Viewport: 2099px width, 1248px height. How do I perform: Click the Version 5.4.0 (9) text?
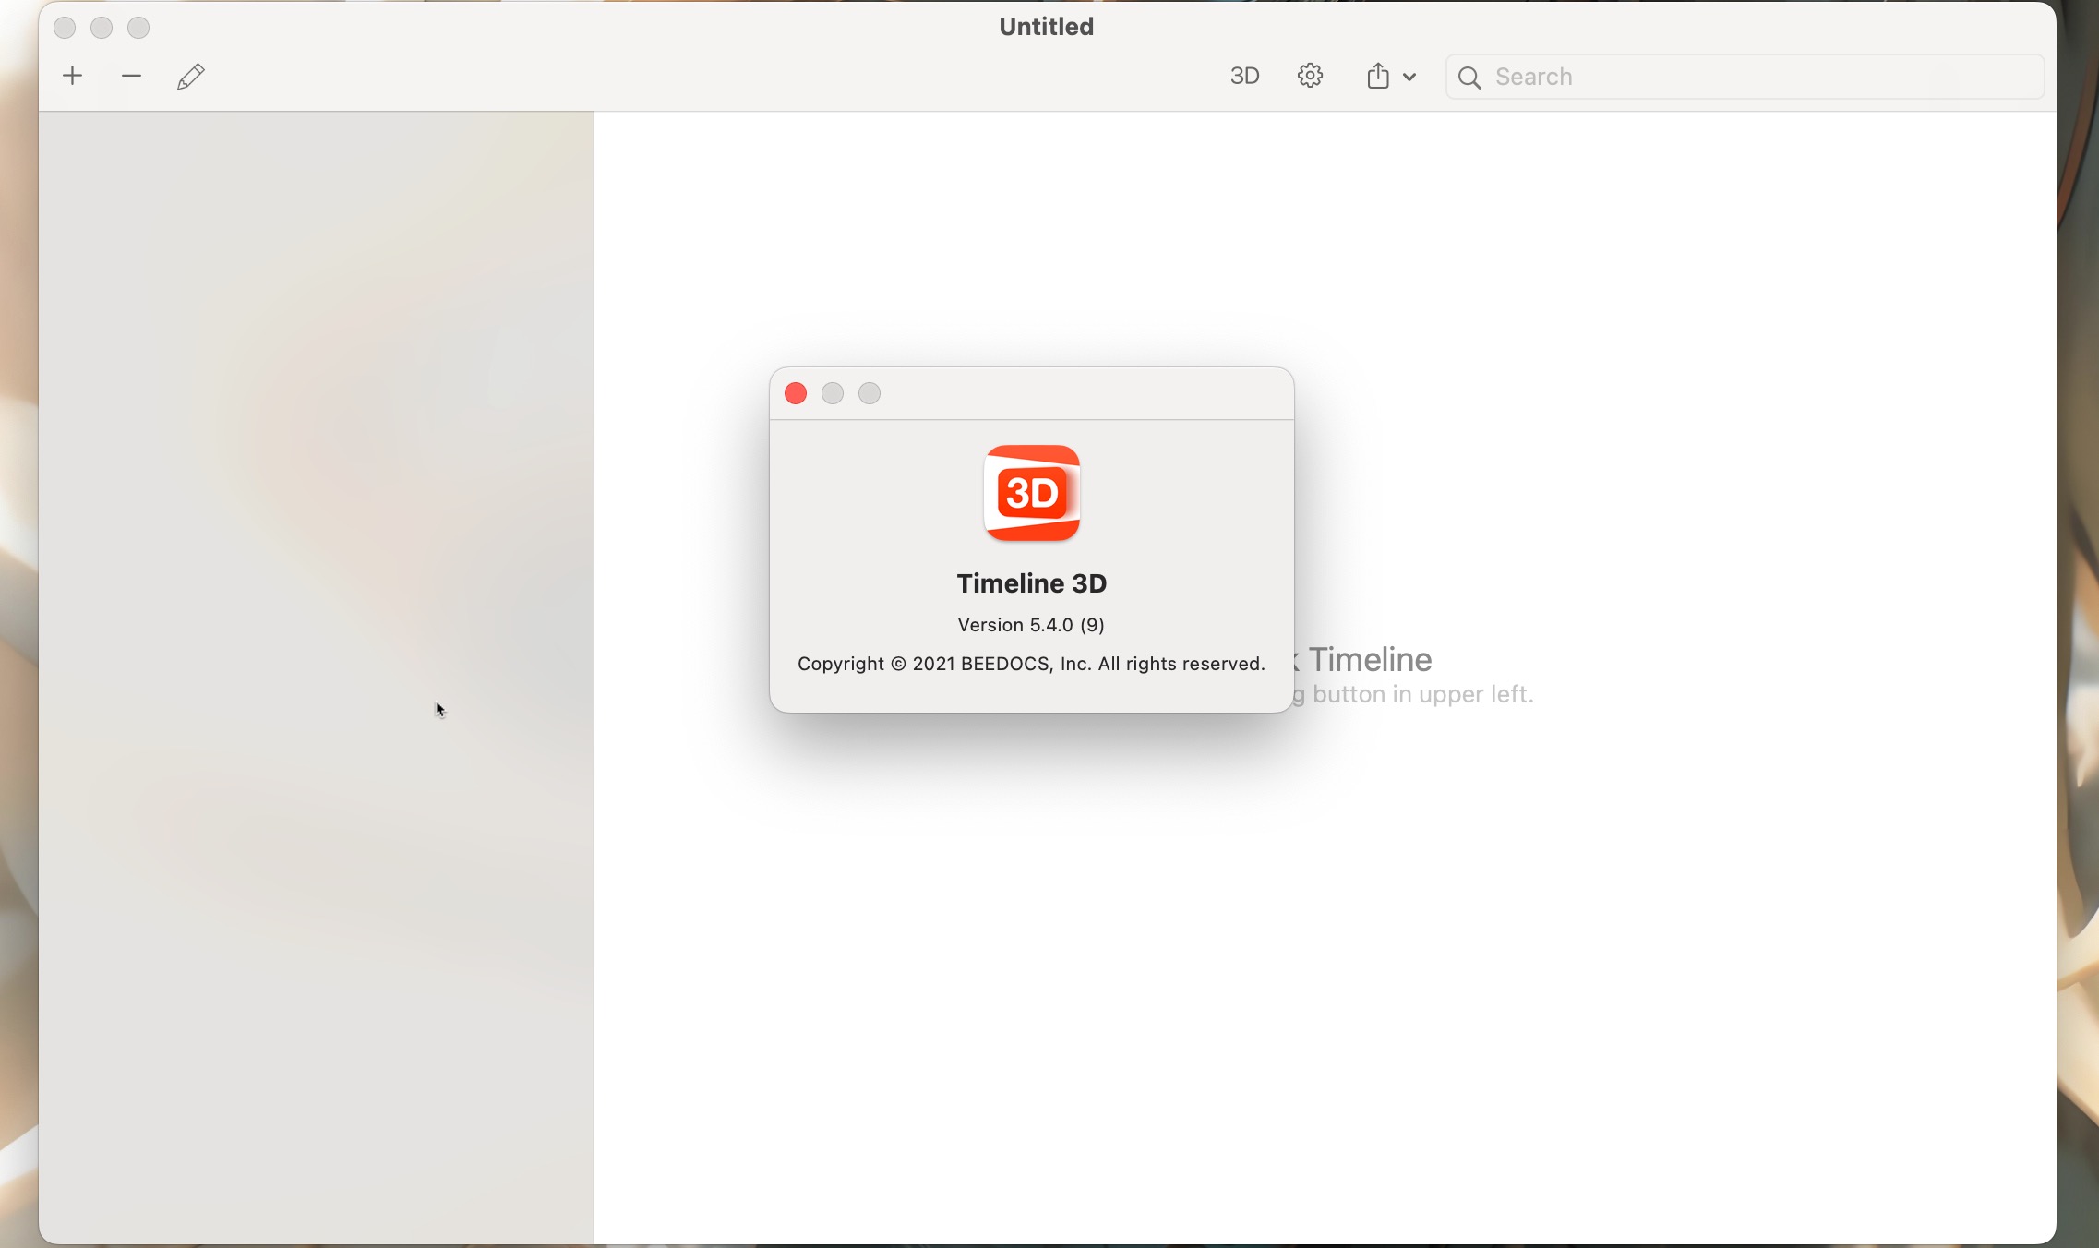pyautogui.click(x=1031, y=625)
